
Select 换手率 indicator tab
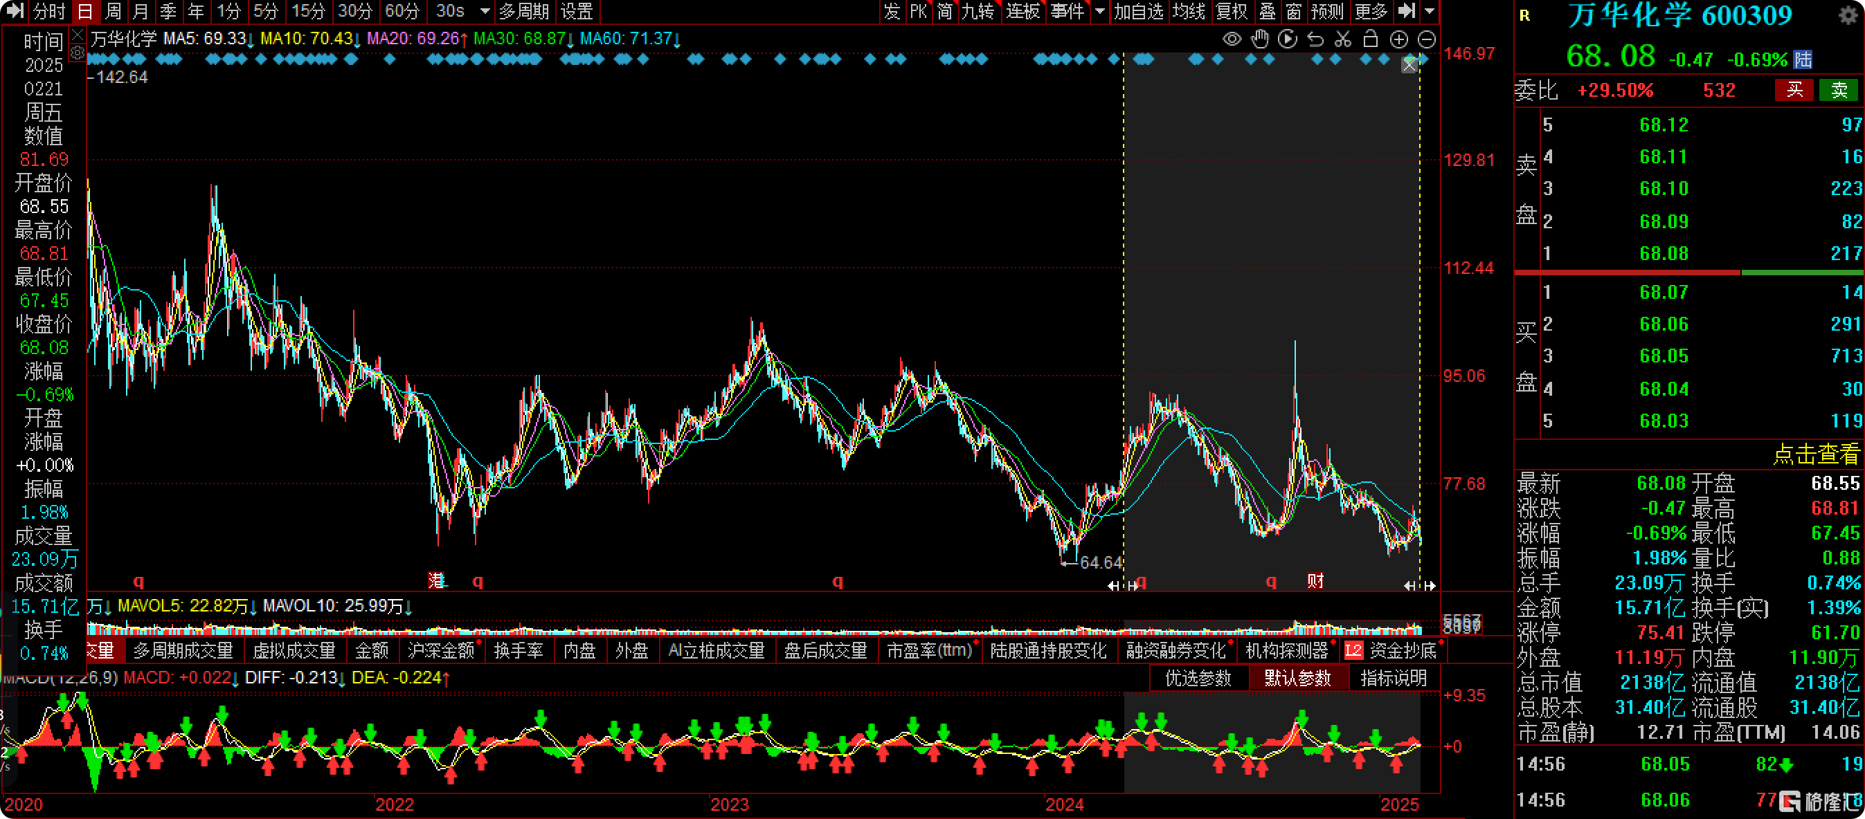coord(519,650)
